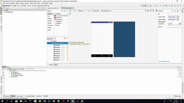Open the Terminal tool window tab
The image size is (184, 103).
click(6, 96)
